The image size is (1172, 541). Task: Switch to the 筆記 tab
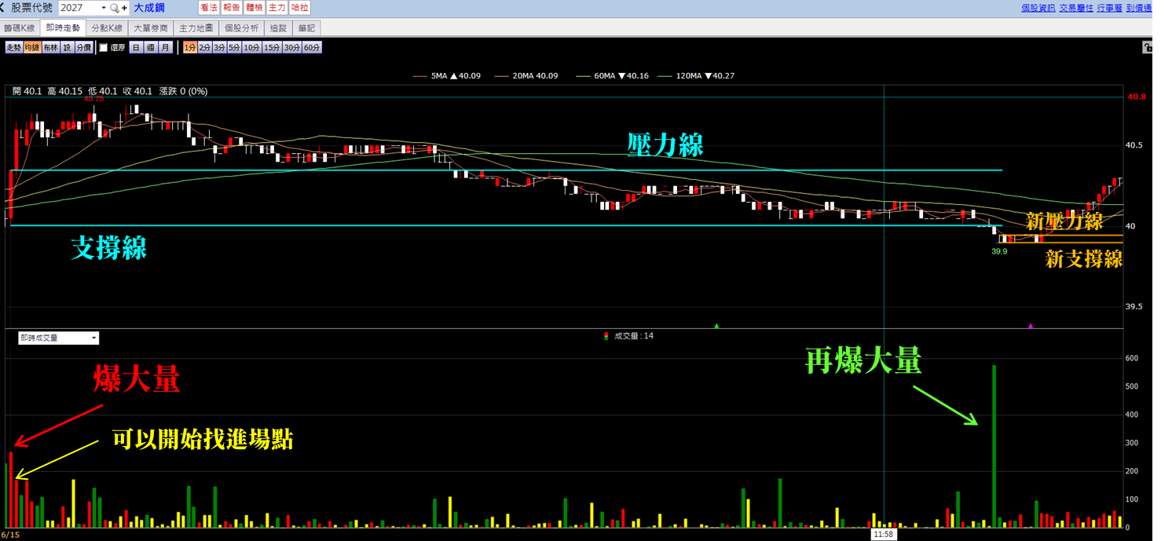click(x=306, y=27)
